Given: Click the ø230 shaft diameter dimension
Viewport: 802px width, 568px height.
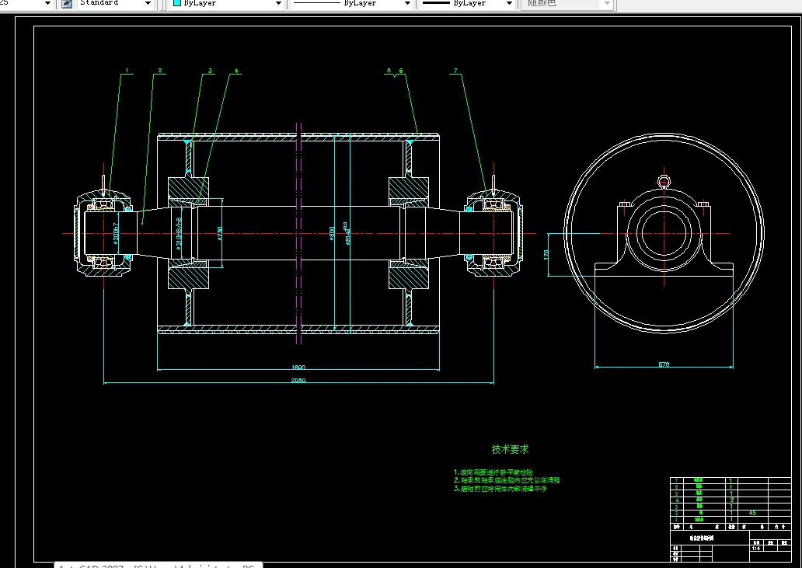Looking at the screenshot, I should (x=220, y=233).
